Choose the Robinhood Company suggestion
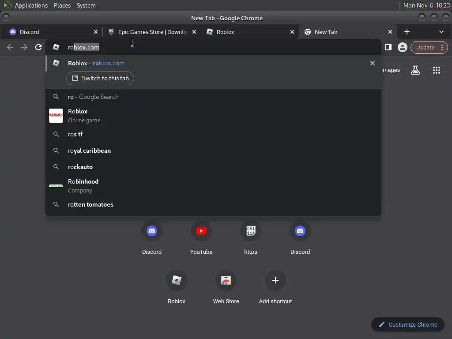This screenshot has width=452, height=339. click(213, 186)
